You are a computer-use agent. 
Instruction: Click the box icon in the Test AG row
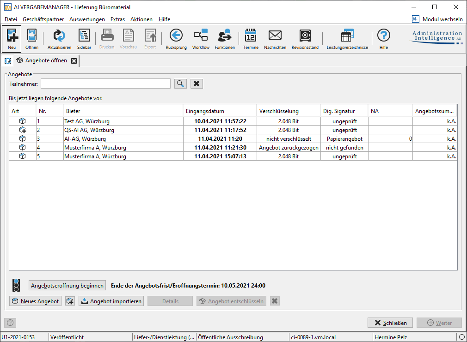point(22,121)
